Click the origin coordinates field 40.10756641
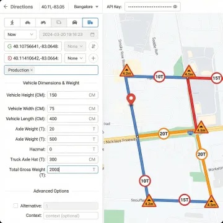The width and height of the screenshot is (223, 223). click(x=33, y=46)
